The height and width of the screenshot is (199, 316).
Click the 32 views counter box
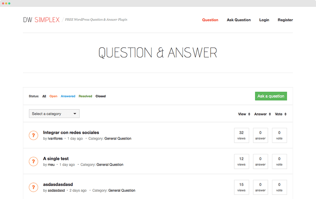coord(241,135)
